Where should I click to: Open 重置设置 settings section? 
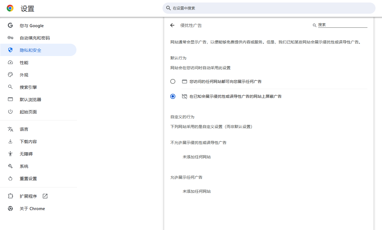click(x=38, y=178)
